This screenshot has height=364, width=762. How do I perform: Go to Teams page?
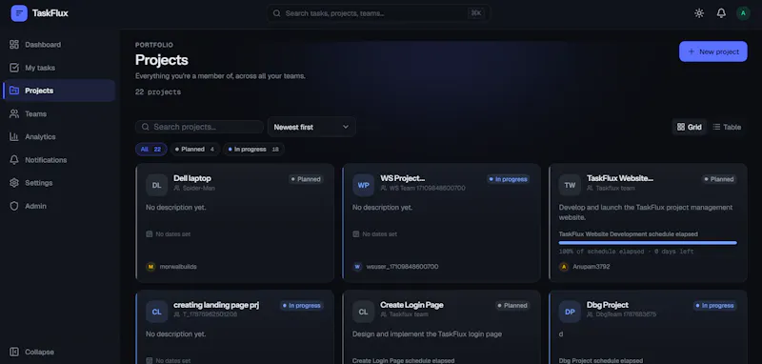point(59,113)
